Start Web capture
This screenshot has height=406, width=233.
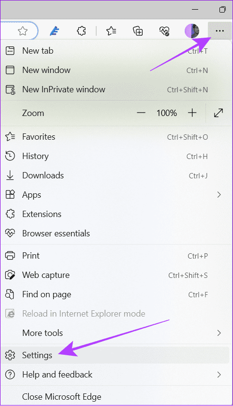point(116,275)
